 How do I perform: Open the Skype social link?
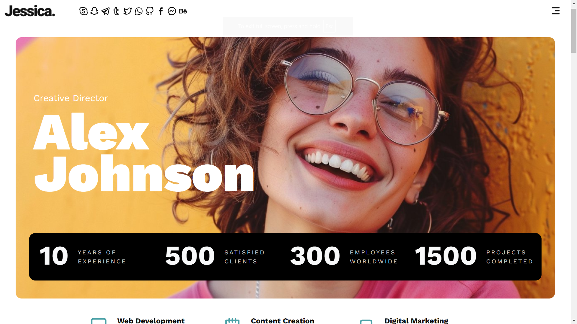(x=84, y=11)
